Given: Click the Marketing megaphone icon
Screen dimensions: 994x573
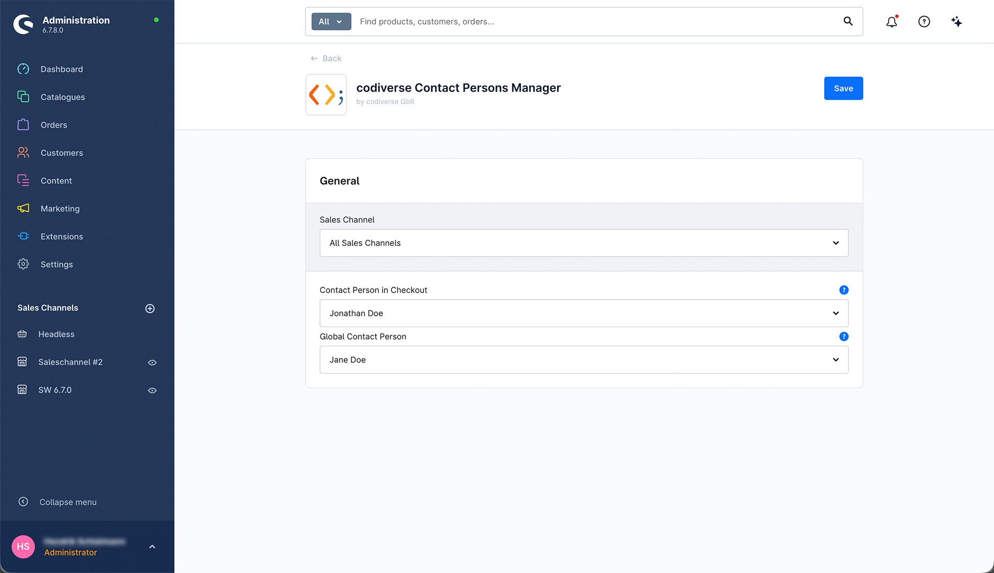Looking at the screenshot, I should (23, 209).
